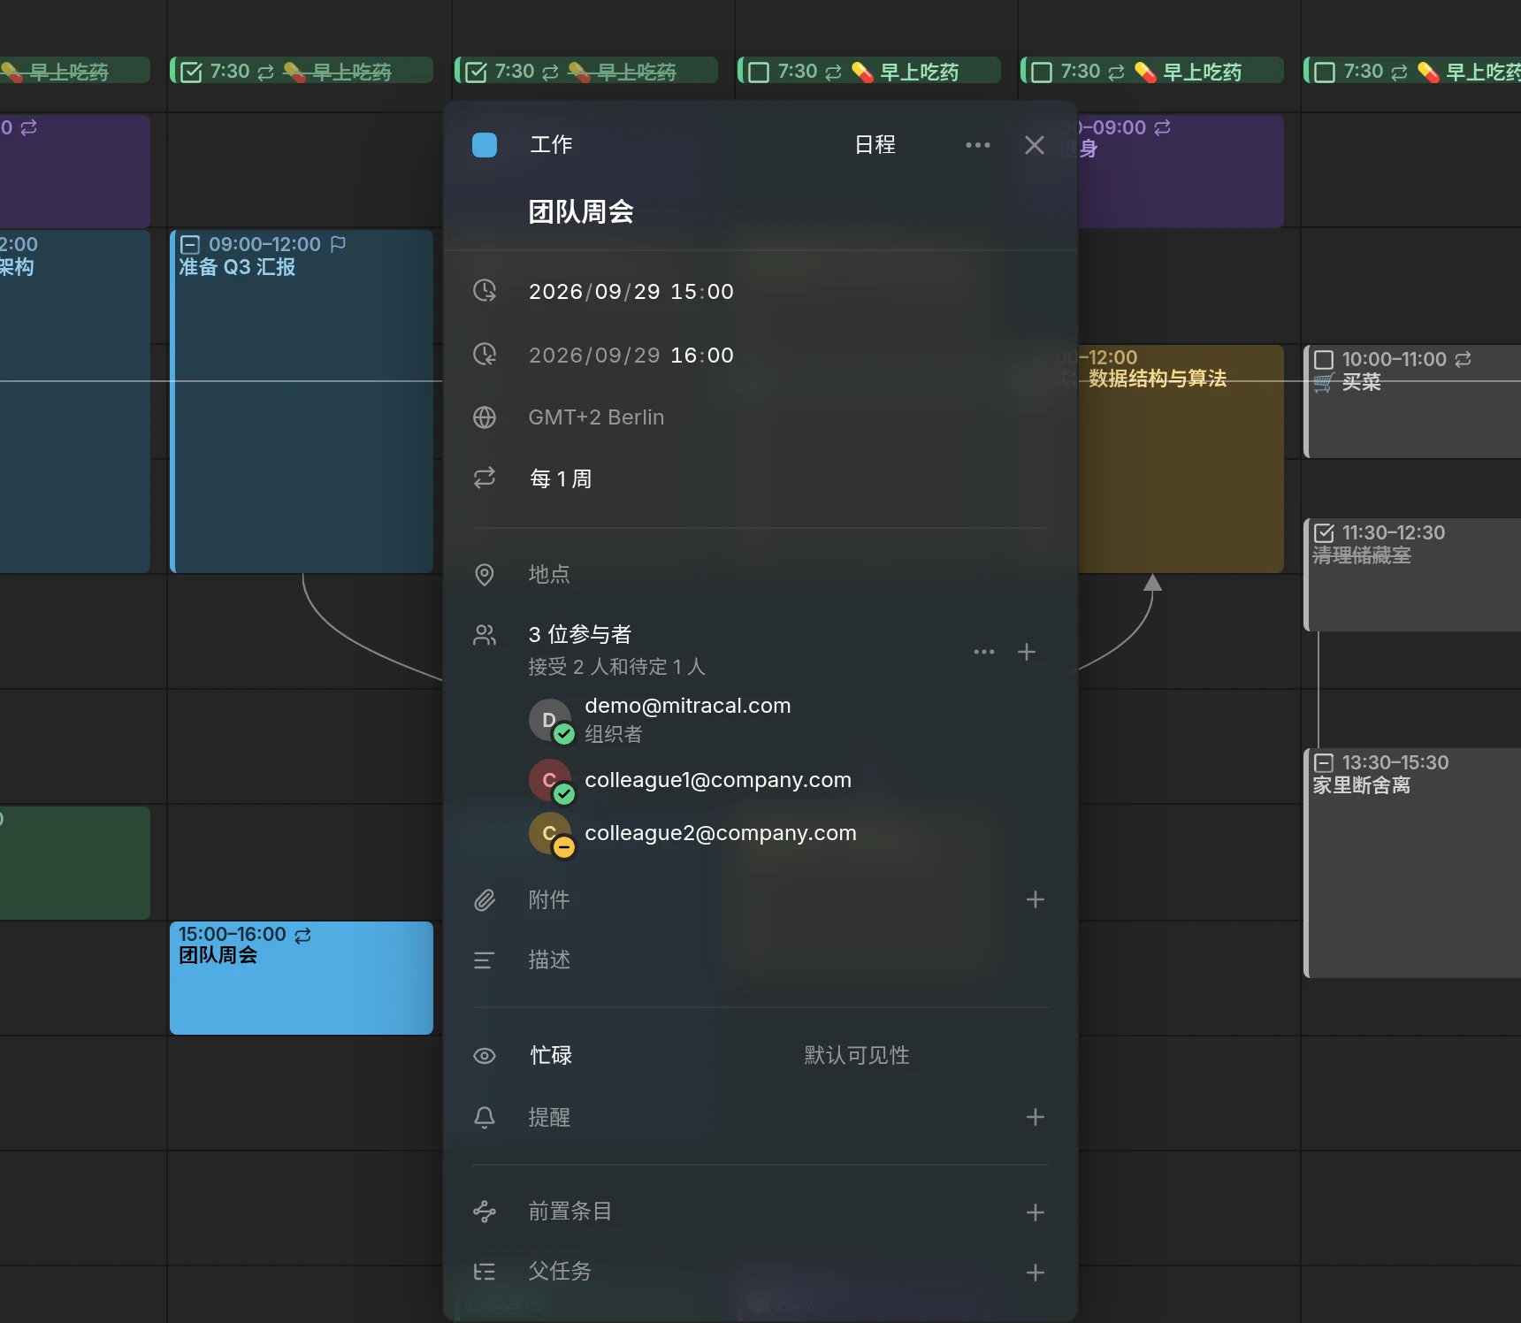Click the blue calendar color swatch

click(x=485, y=145)
